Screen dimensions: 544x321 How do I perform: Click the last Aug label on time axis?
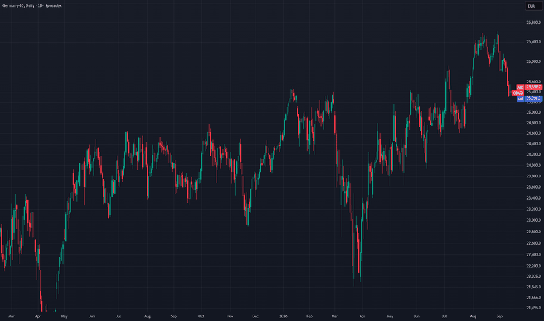point(473,316)
